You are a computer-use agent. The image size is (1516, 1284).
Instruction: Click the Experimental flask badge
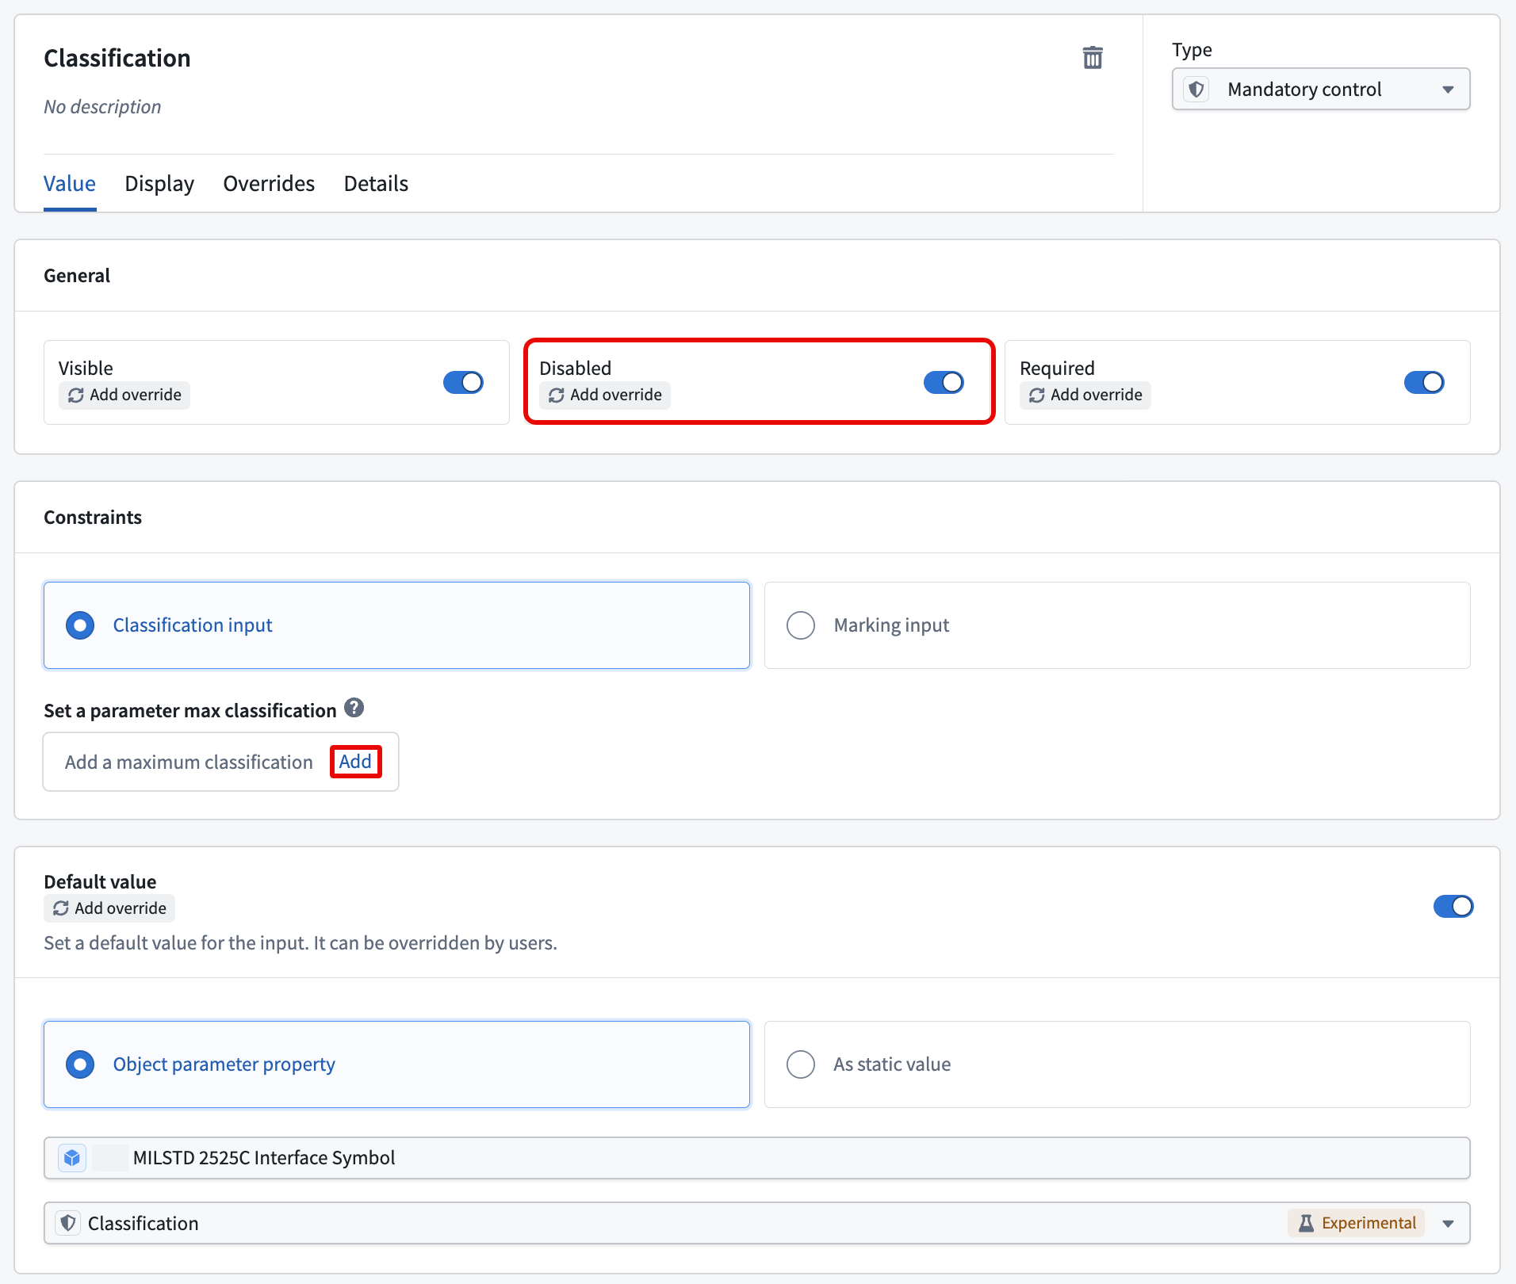tap(1357, 1223)
